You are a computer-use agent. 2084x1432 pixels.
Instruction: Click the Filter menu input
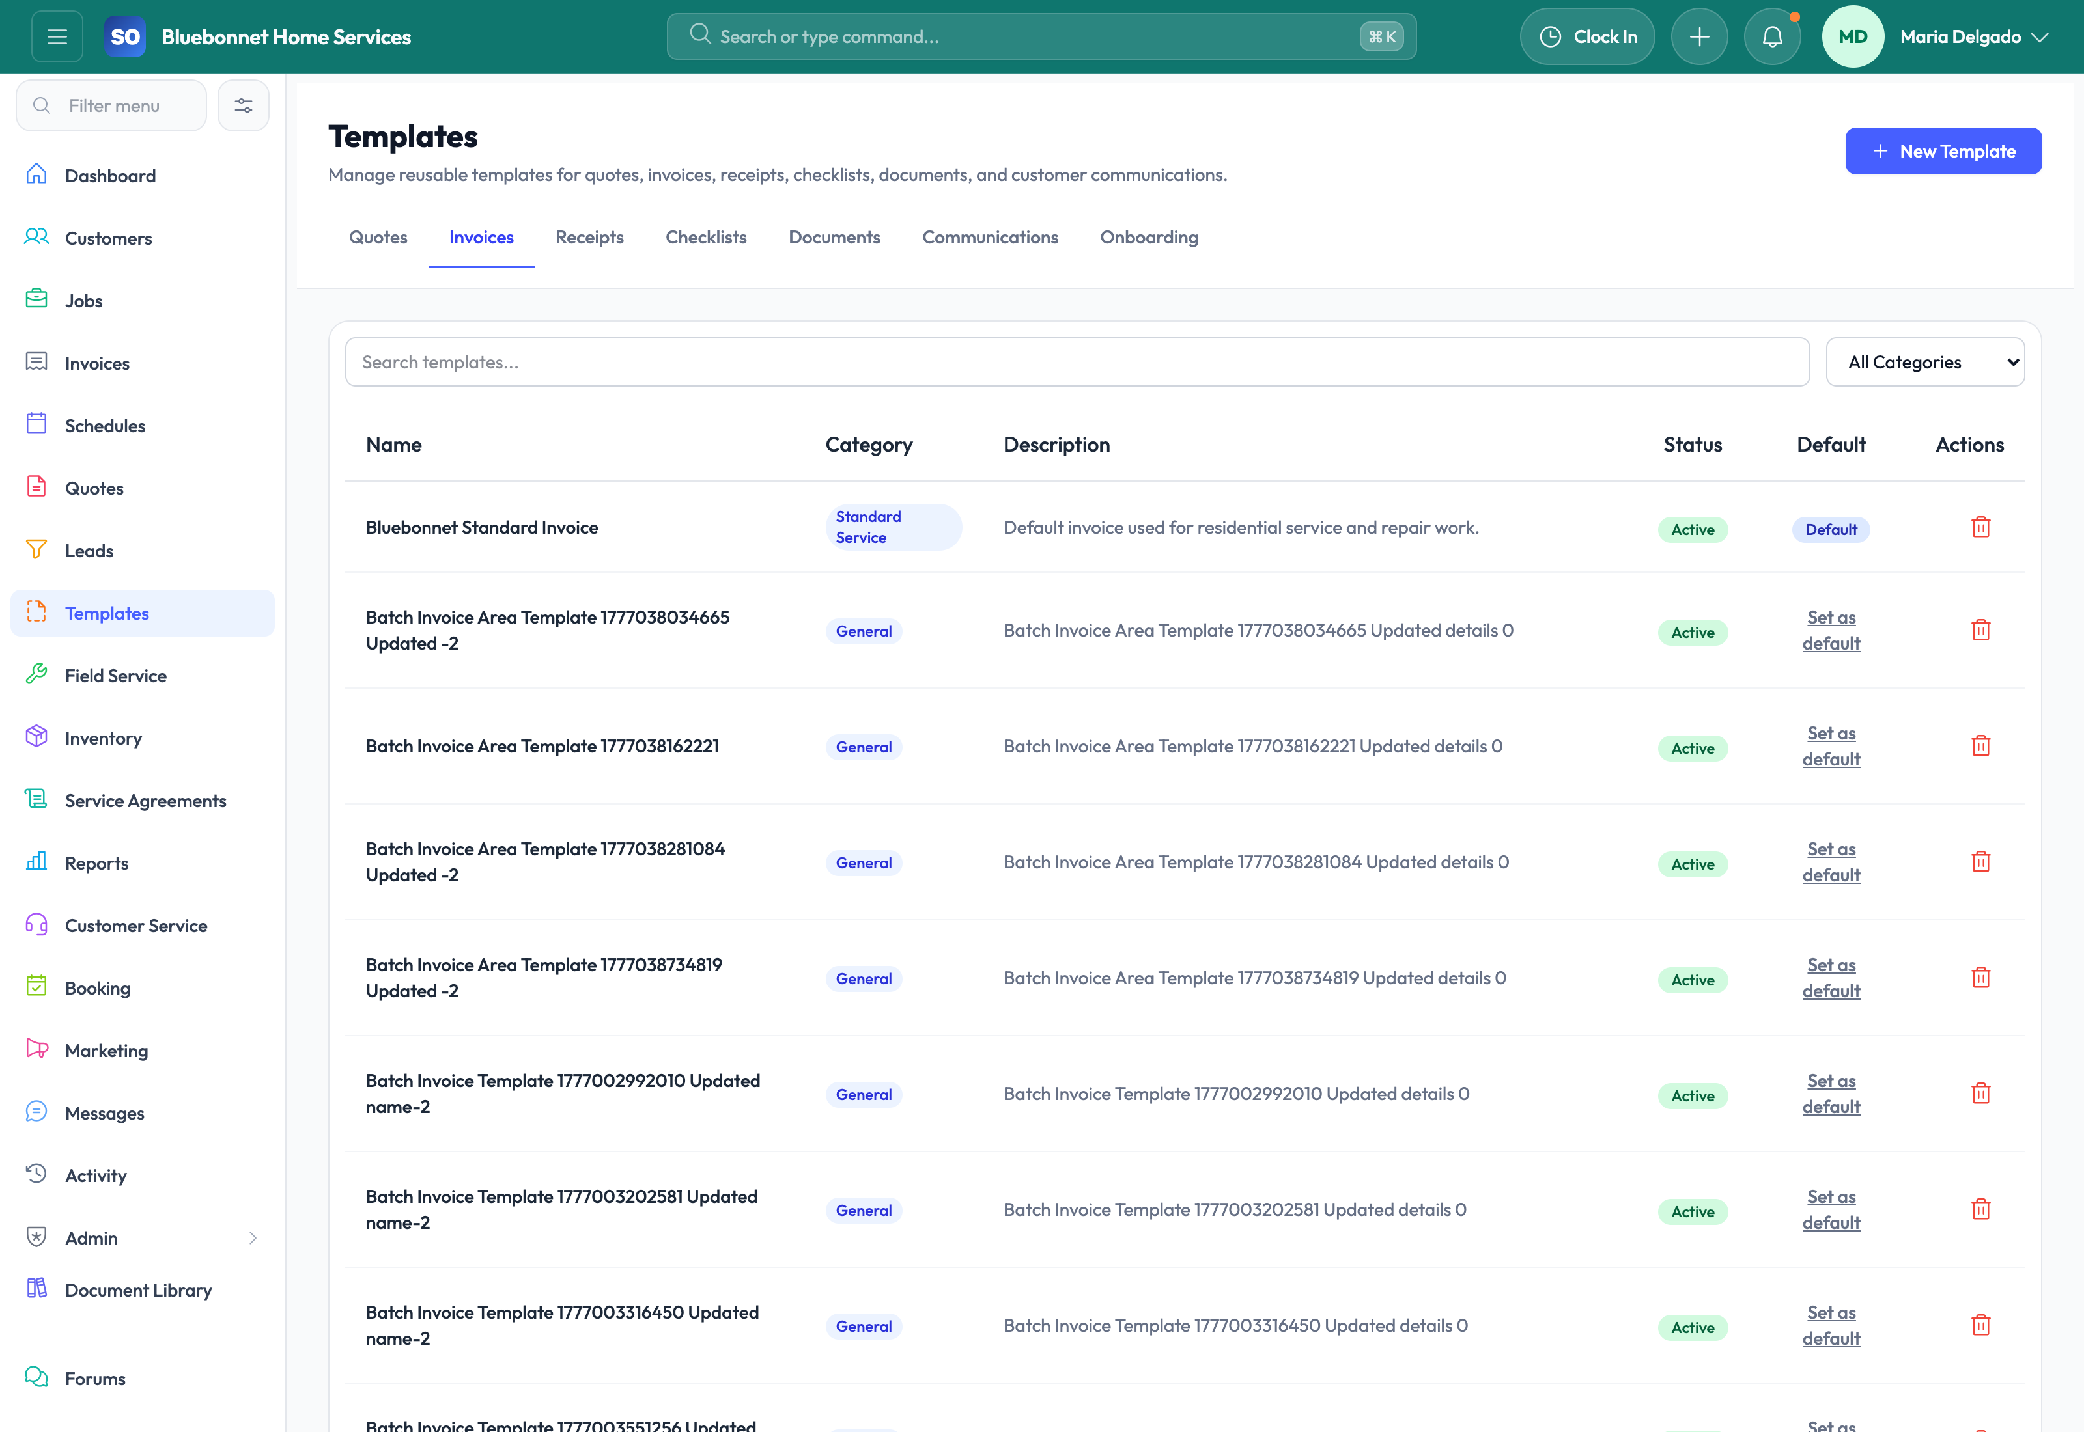click(x=111, y=106)
